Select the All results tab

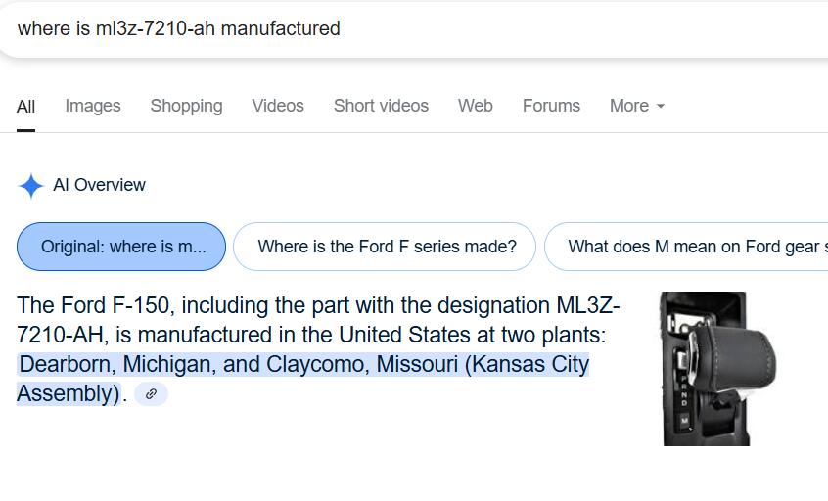(x=25, y=107)
